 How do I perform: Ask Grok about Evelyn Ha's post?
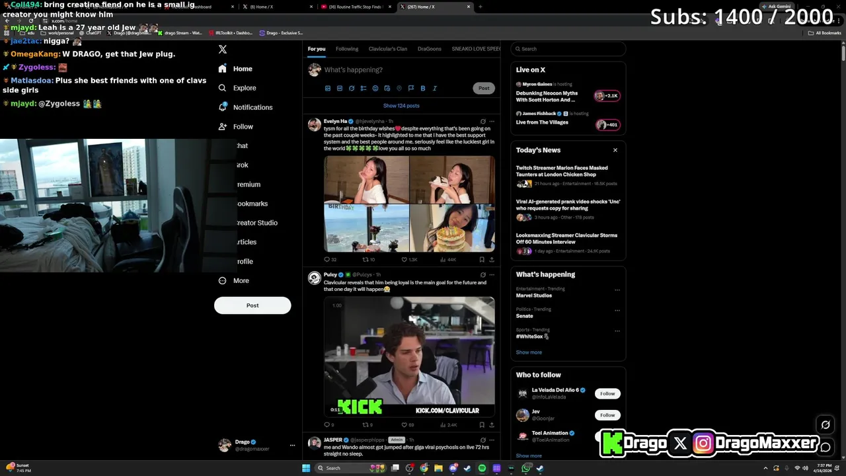coord(483,122)
